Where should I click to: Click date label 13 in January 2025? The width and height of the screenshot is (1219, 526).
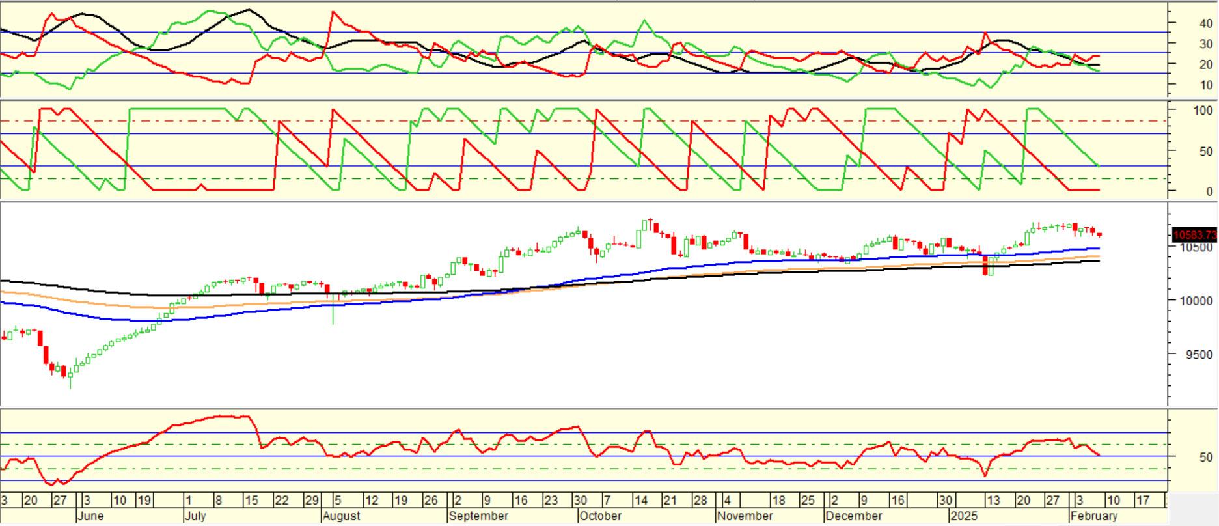(993, 501)
